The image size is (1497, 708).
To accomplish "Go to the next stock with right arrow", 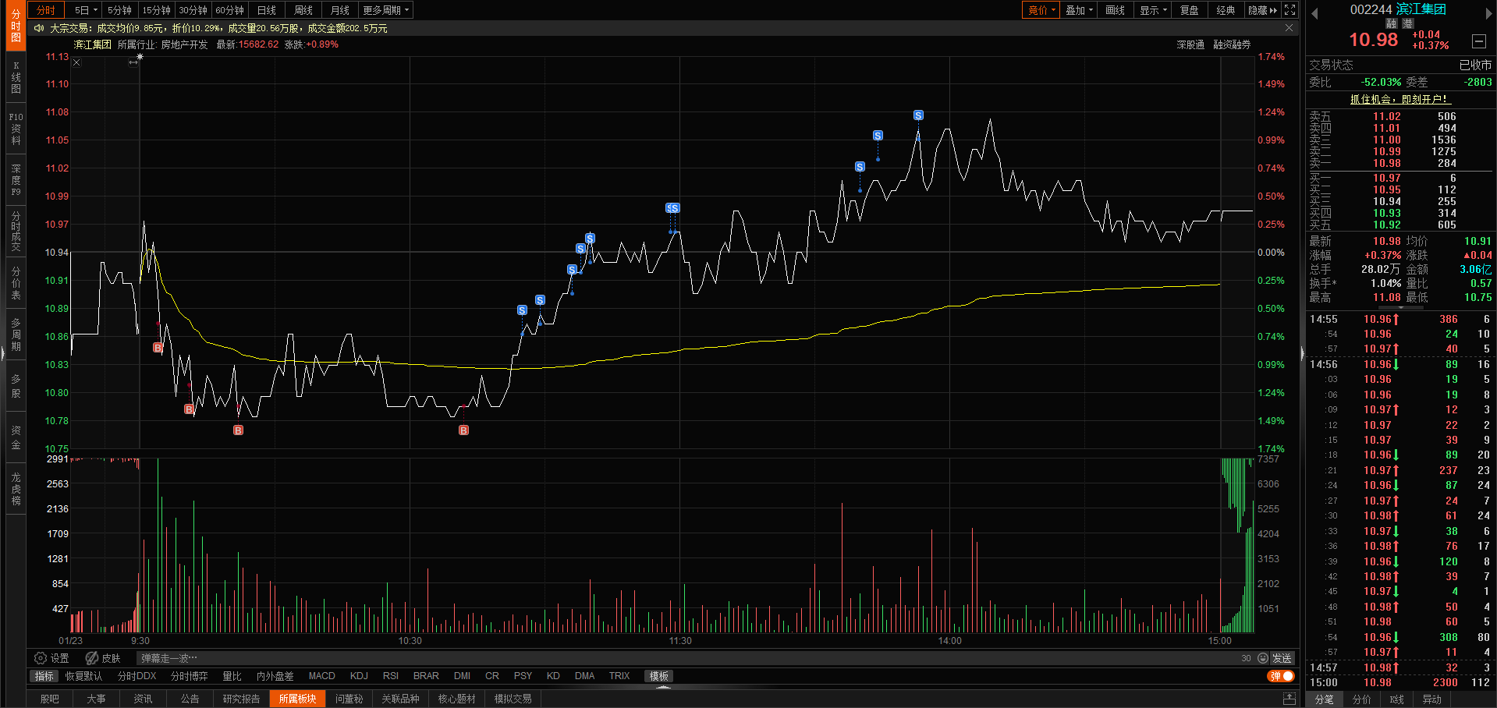I will [x=1488, y=13].
